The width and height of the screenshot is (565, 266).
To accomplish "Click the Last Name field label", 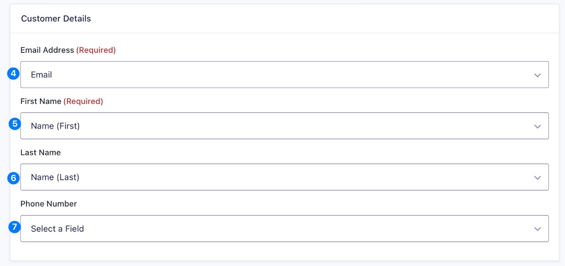I will coord(40,152).
